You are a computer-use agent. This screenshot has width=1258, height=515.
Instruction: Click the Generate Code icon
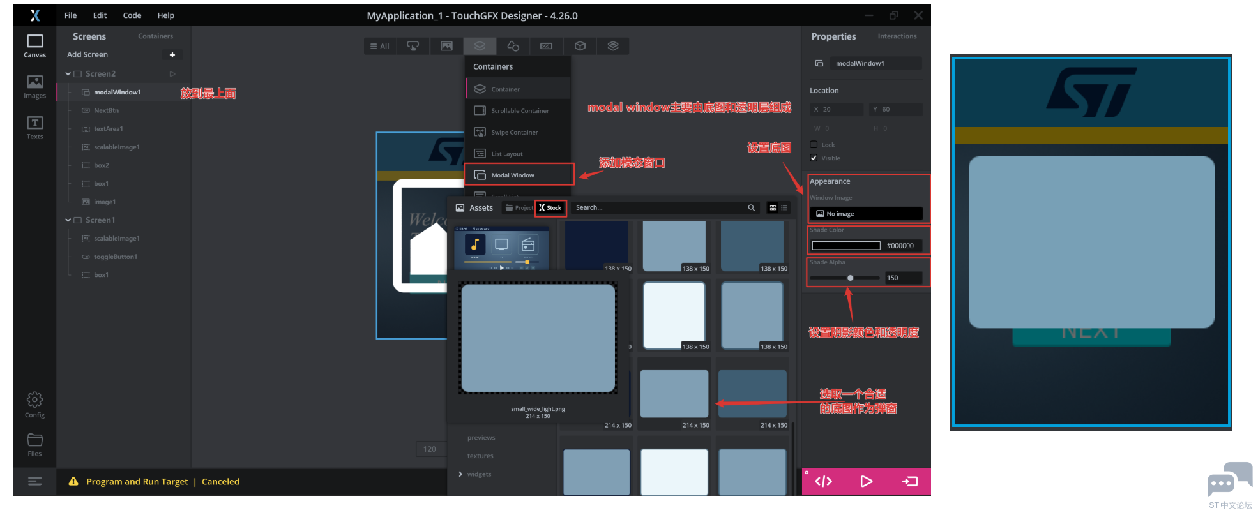pos(823,481)
